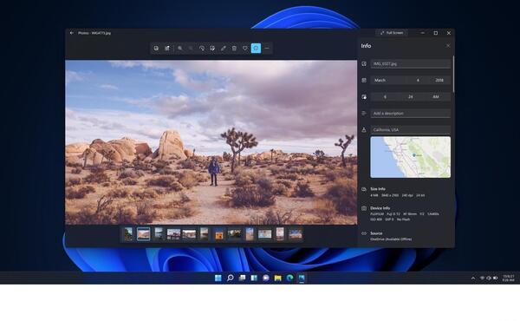The height and width of the screenshot is (321, 520).
Task: Click the file name field IMG_0327.jpg
Action: click(410, 63)
